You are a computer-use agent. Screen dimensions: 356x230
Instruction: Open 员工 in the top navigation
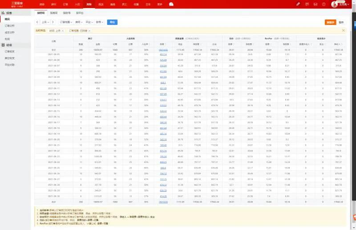coord(125,4)
